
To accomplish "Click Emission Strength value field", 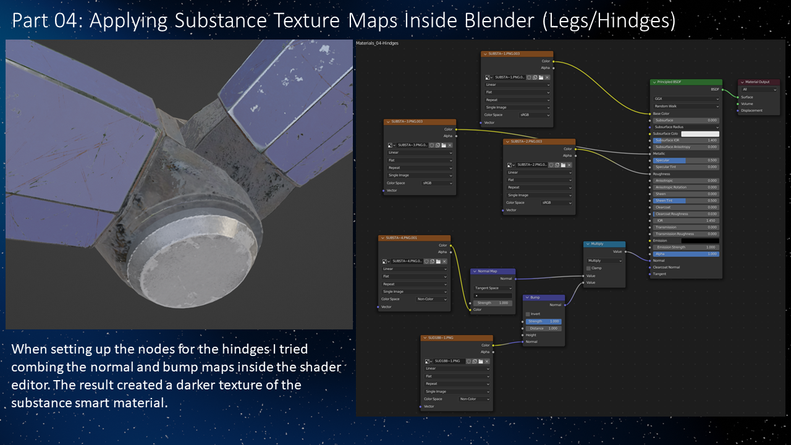I will [x=686, y=247].
